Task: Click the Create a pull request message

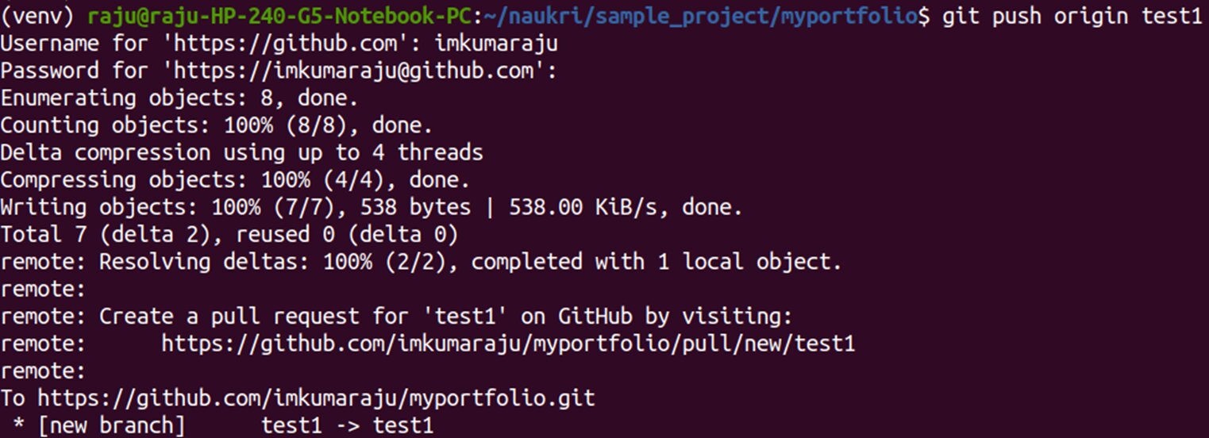Action: (x=445, y=317)
